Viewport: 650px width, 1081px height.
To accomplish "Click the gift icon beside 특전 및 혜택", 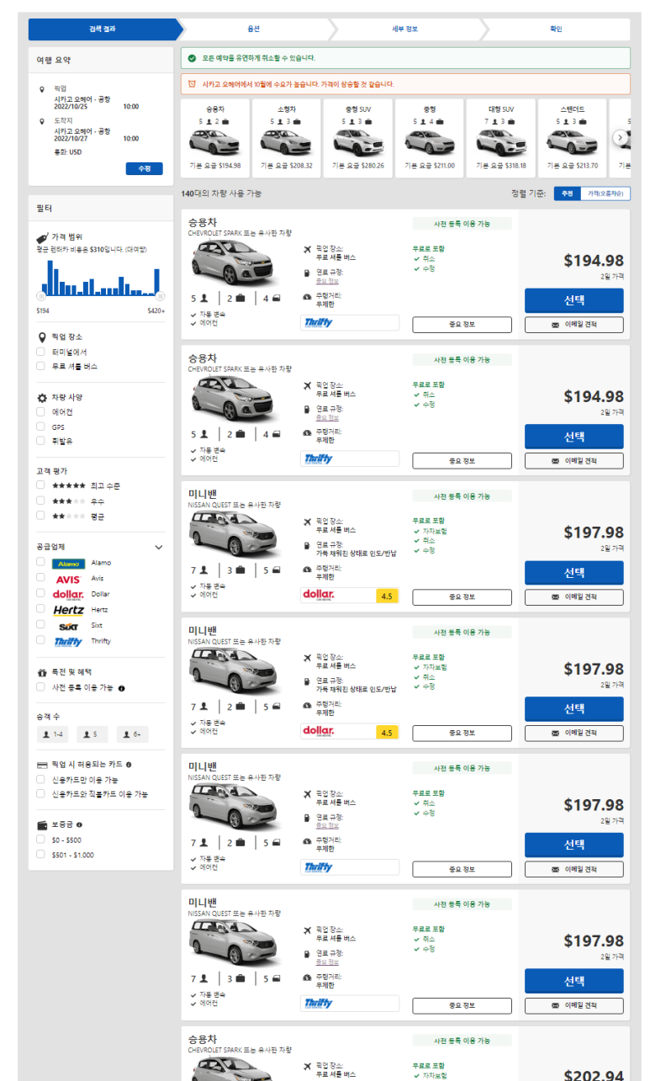I will click(42, 673).
